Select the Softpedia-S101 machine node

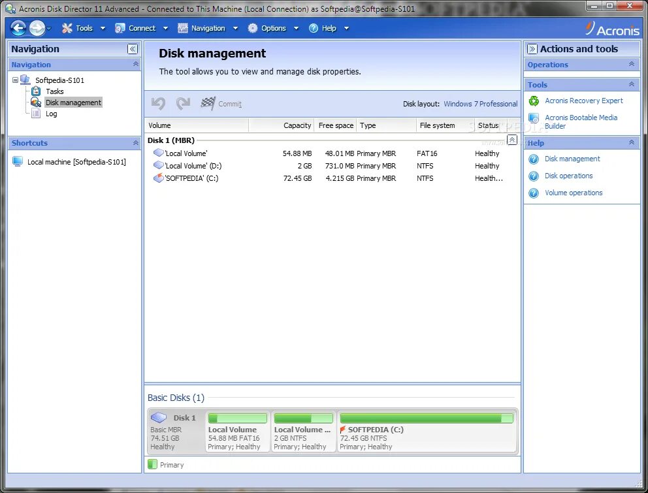pyautogui.click(x=59, y=80)
